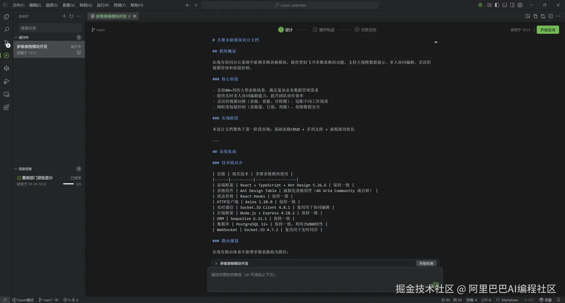The image size is (565, 303).
Task: Switch to step 3 任务总结
Action: (x=365, y=30)
